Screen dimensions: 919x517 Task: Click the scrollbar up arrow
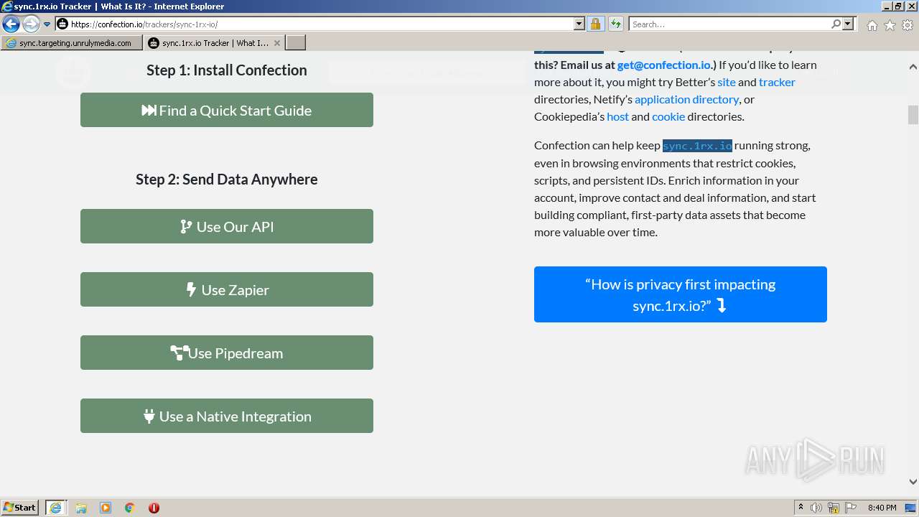pos(913,67)
